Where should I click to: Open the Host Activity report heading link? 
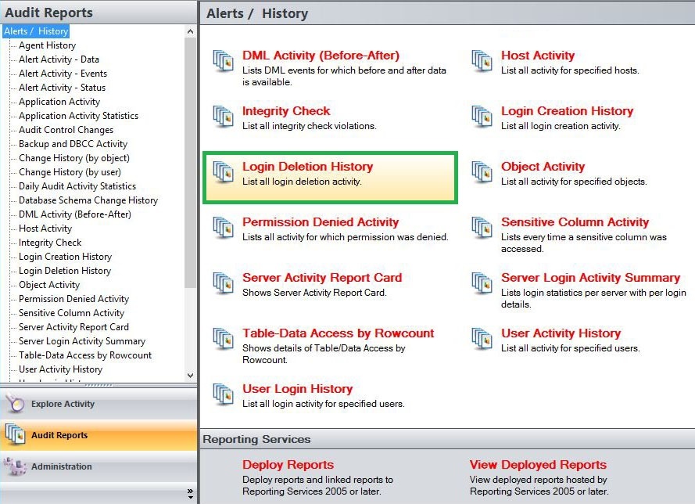[x=538, y=56]
